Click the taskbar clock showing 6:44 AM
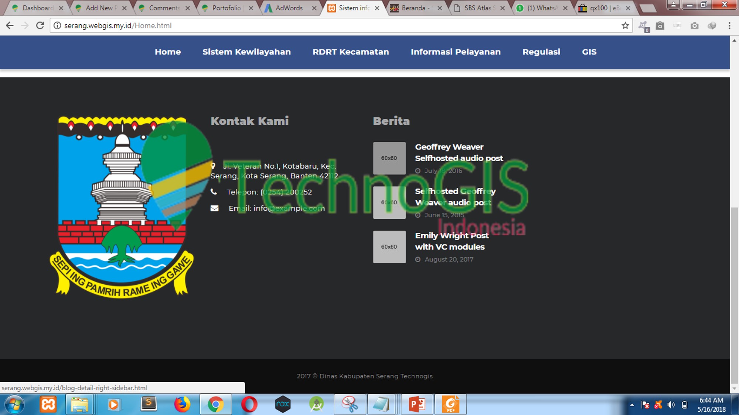This screenshot has width=739, height=415. 711,405
